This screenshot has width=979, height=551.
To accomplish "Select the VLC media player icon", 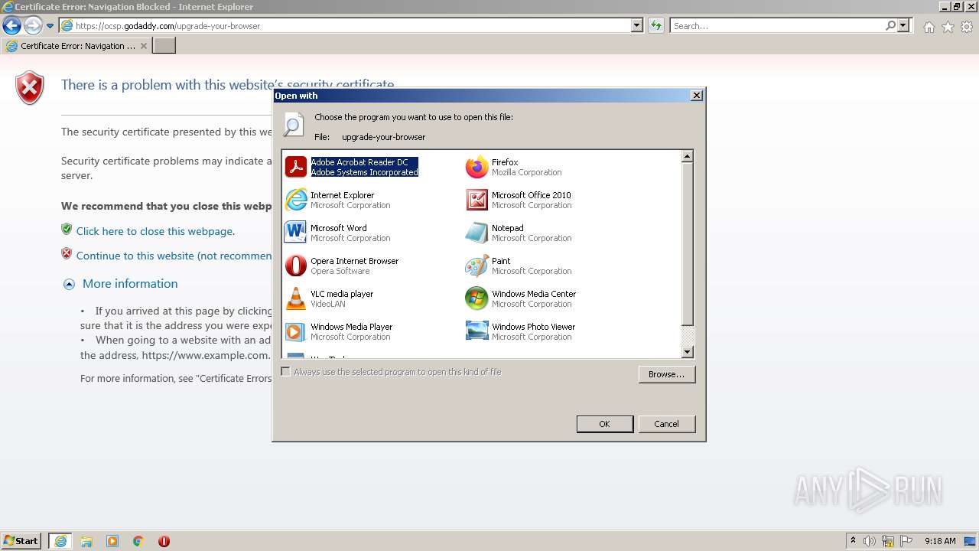I will pos(296,298).
